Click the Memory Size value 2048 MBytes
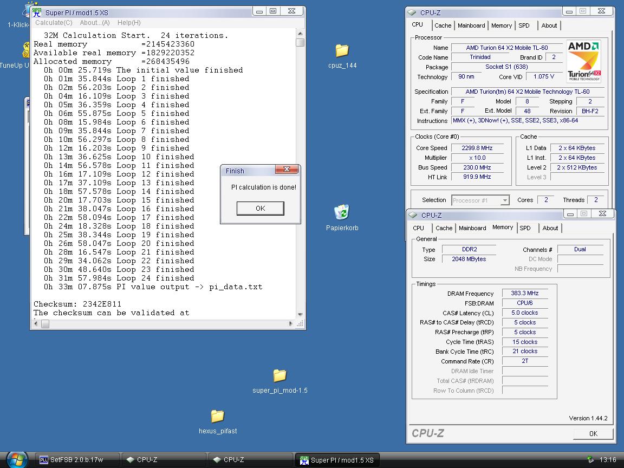This screenshot has width=624, height=468. point(469,259)
